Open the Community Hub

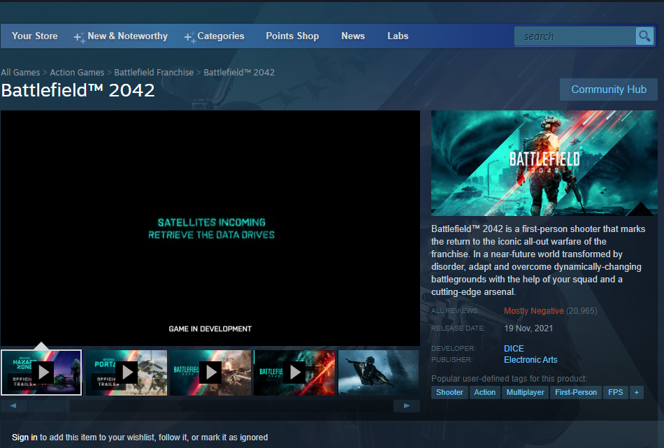pyautogui.click(x=609, y=89)
